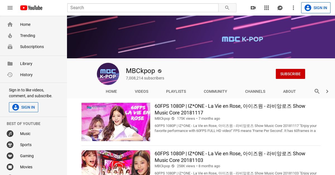The image size is (335, 175).
Task: Focus the Search input field
Action: point(143,8)
